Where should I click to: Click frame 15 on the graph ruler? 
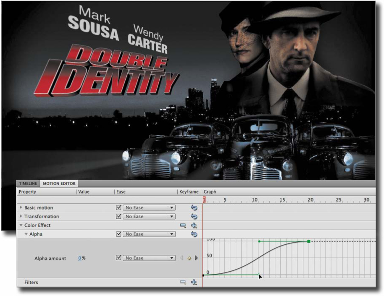click(283, 200)
